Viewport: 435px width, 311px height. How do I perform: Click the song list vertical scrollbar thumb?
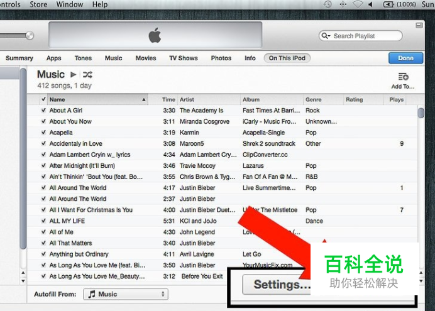pos(421,113)
